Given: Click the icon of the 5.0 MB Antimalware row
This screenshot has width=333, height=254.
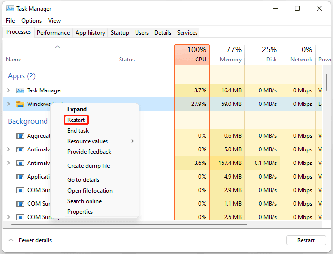Looking at the screenshot, I should coord(20,149).
